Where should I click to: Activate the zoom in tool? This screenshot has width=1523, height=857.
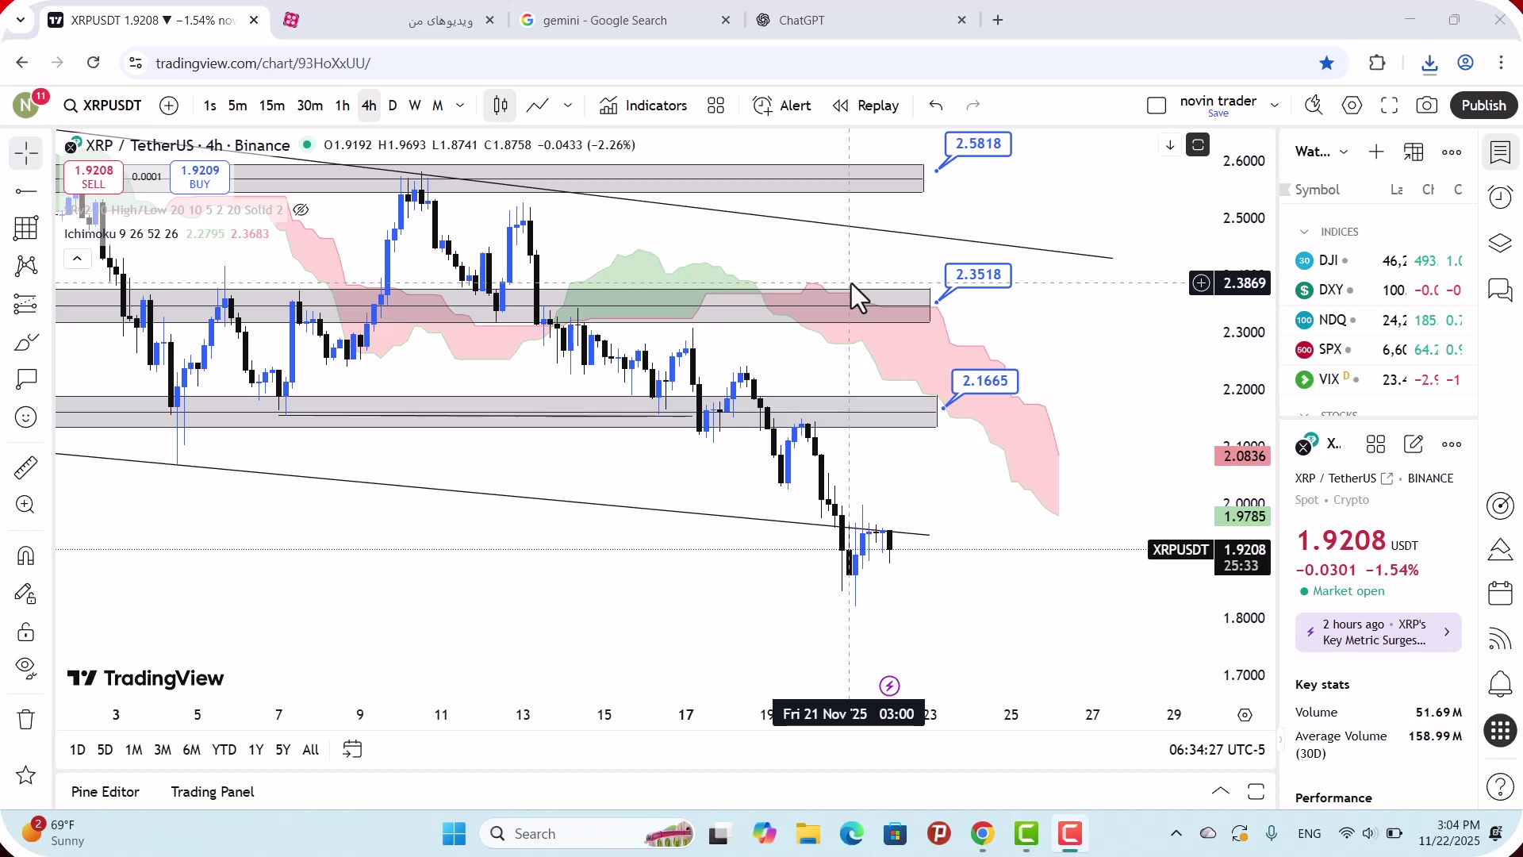(x=26, y=505)
